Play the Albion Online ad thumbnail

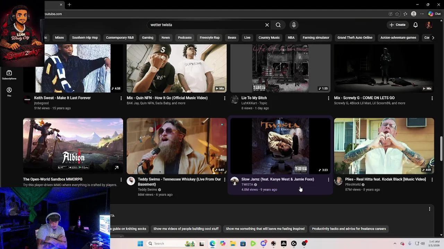coord(73,146)
